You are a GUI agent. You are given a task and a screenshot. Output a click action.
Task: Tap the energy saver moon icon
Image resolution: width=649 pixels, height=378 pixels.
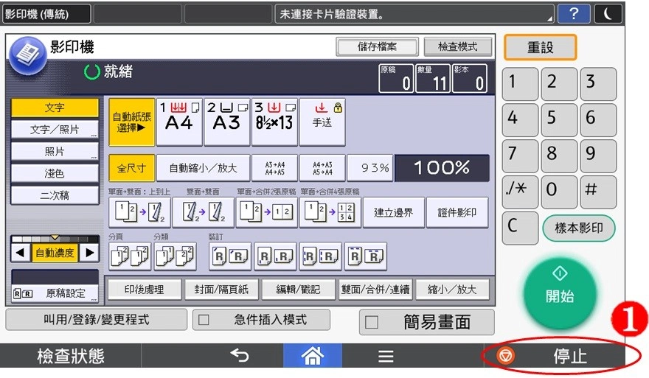tap(608, 14)
